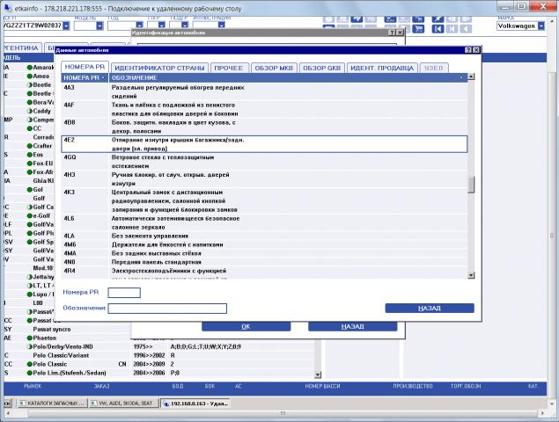Image resolution: width=559 pixels, height=422 pixels.
Task: Click the green dot beside e-Golf
Action: 30,215
